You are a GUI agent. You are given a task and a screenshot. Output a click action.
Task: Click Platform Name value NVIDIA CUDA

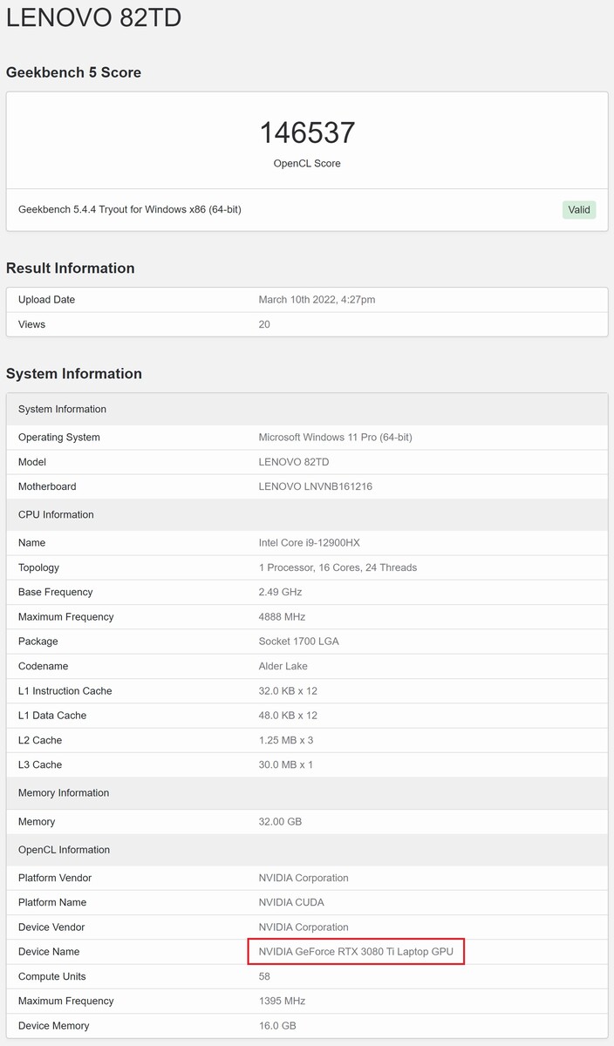291,902
